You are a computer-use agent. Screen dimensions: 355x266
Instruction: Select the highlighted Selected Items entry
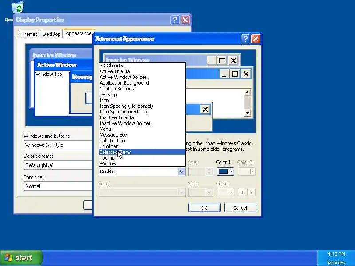142,152
